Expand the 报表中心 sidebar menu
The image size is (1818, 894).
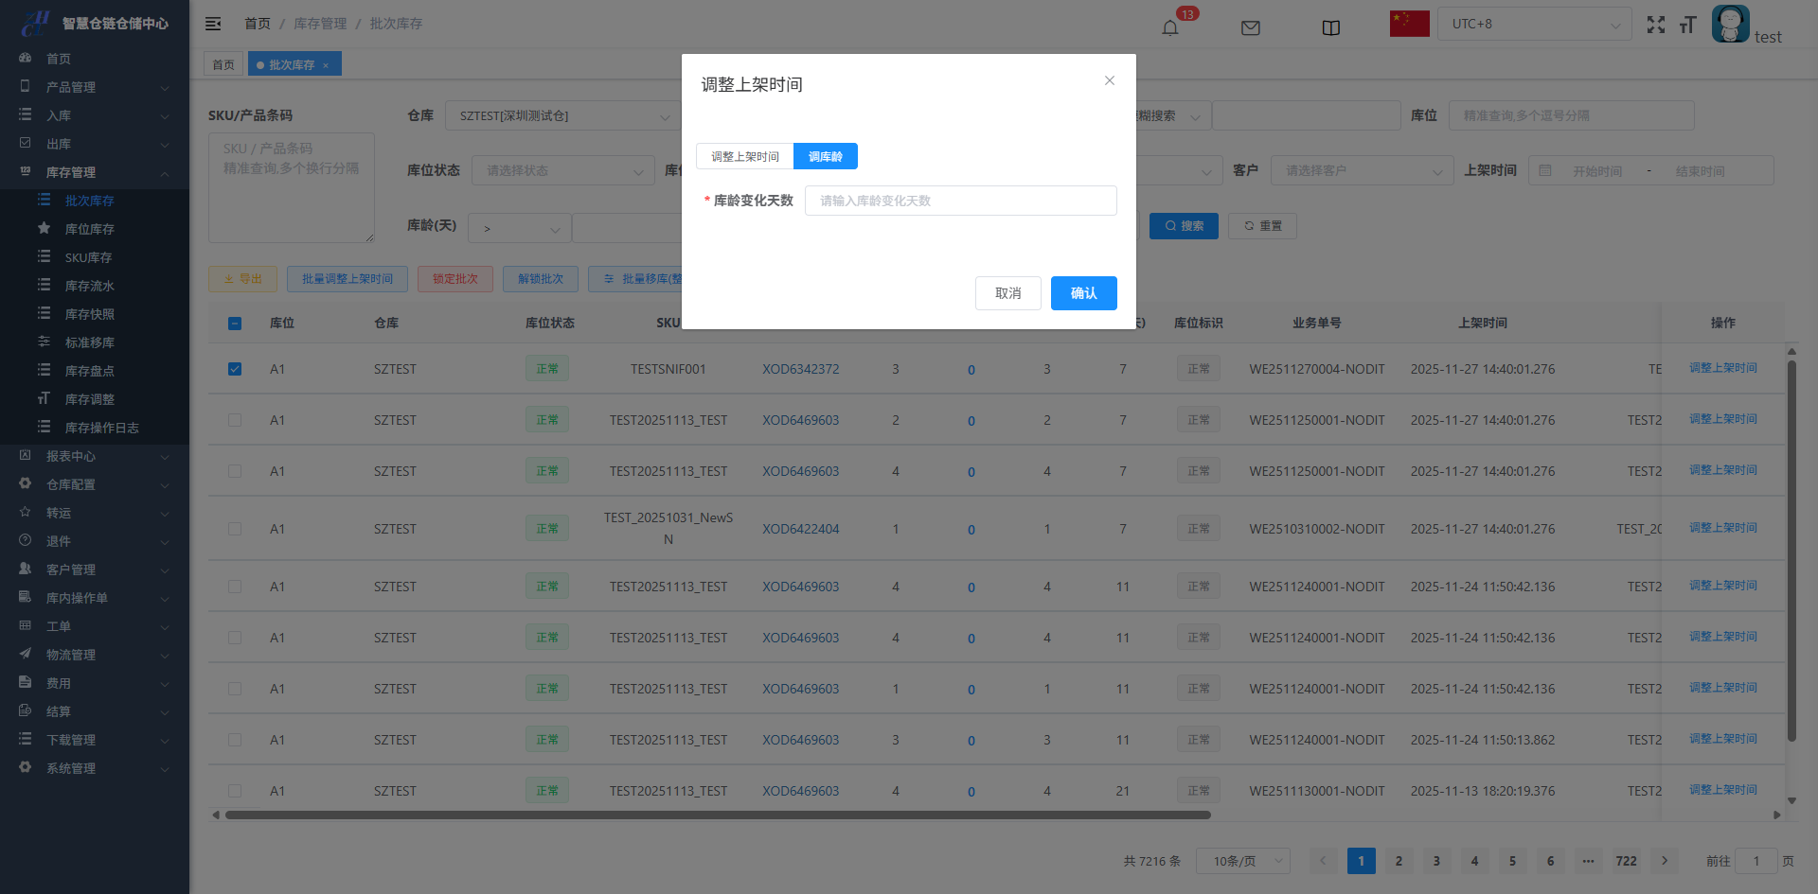point(95,456)
